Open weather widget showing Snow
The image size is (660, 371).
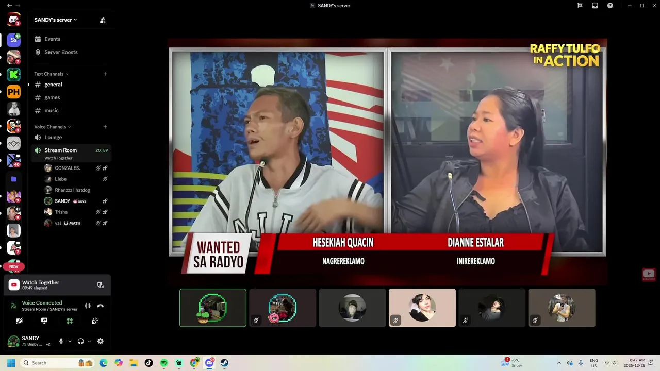(x=512, y=363)
